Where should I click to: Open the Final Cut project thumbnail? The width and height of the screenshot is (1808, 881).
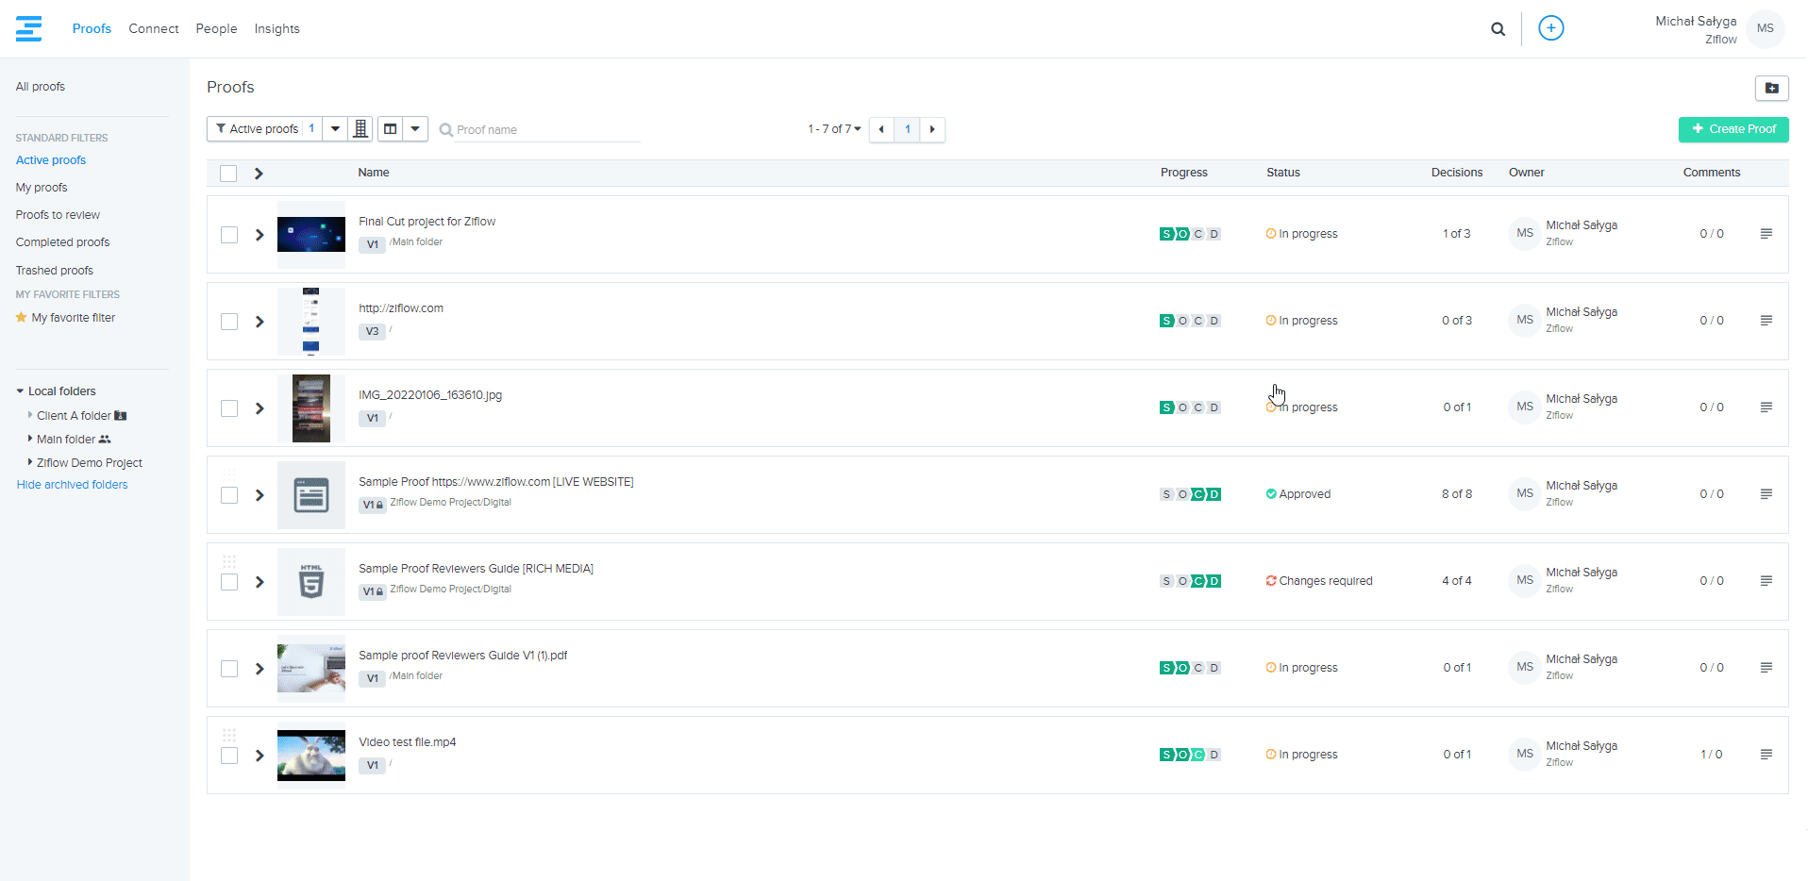(x=311, y=235)
